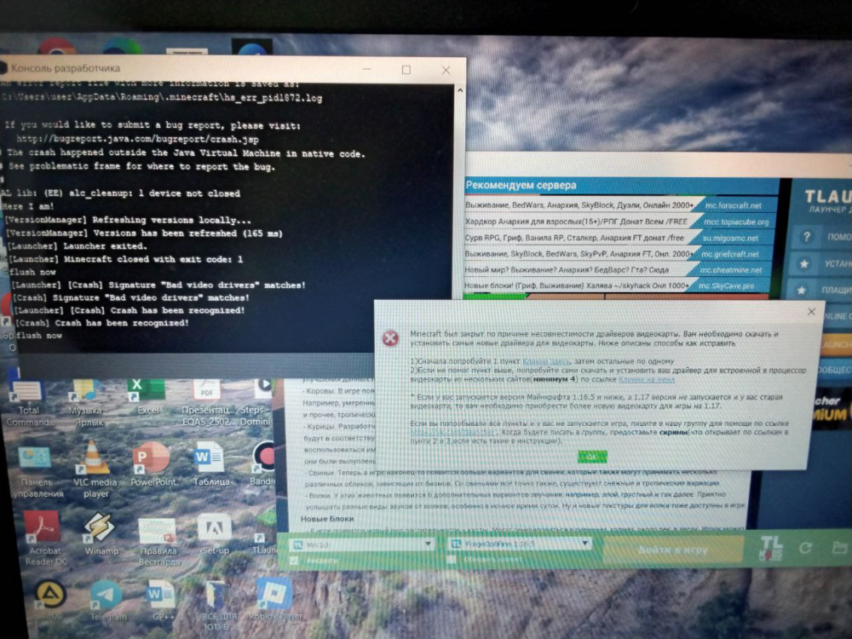Click the question mark help button in TLauncher sidebar
Screen dimensions: 852x639
coord(806,237)
